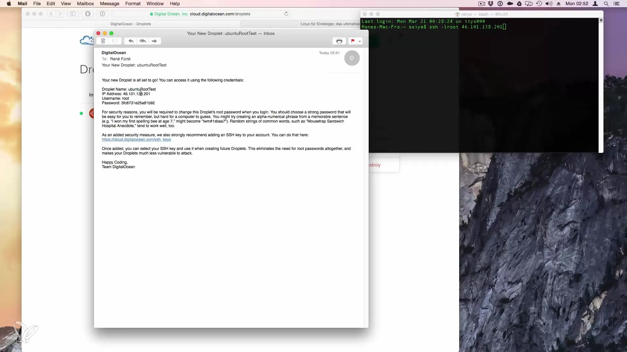This screenshot has width=627, height=352.
Task: Click the password 3fc8731e25a81b92 text
Action: point(138,103)
